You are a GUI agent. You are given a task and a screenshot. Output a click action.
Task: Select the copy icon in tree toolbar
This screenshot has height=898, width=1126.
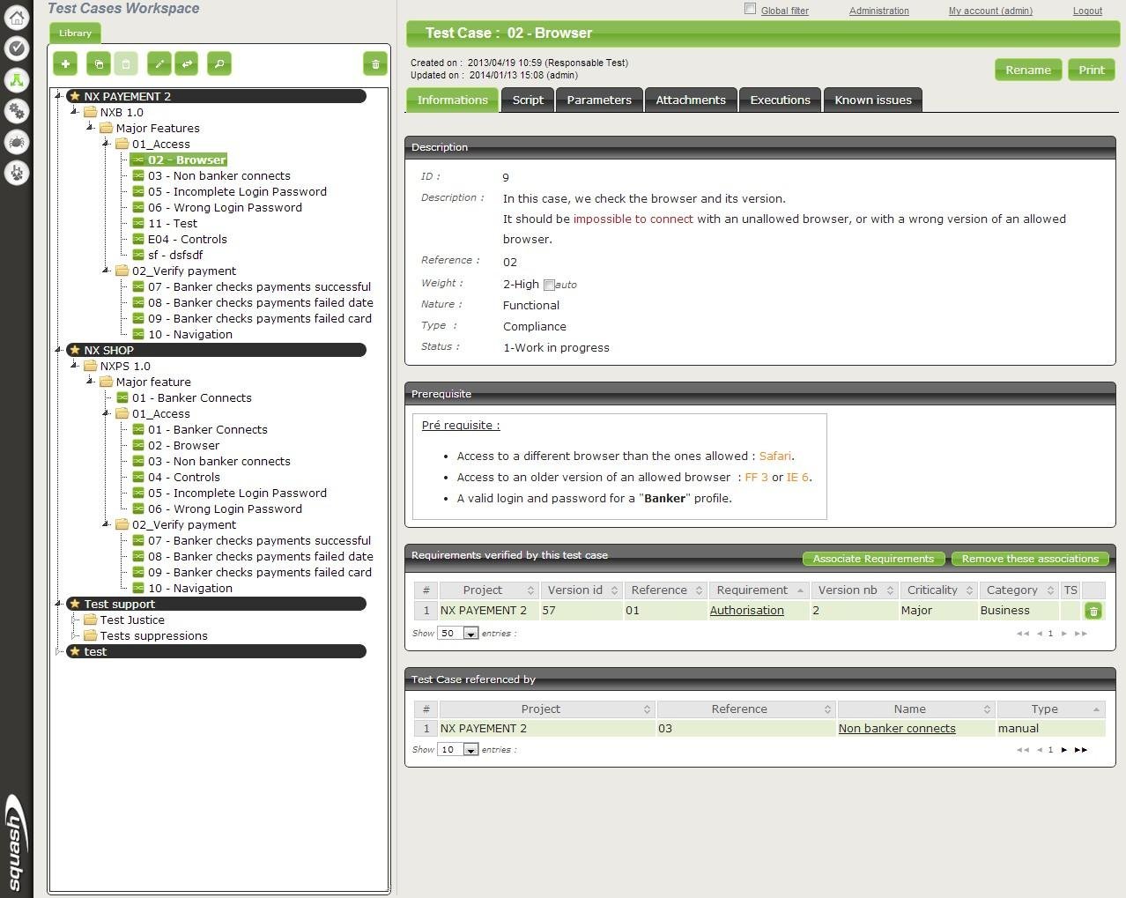coord(98,63)
